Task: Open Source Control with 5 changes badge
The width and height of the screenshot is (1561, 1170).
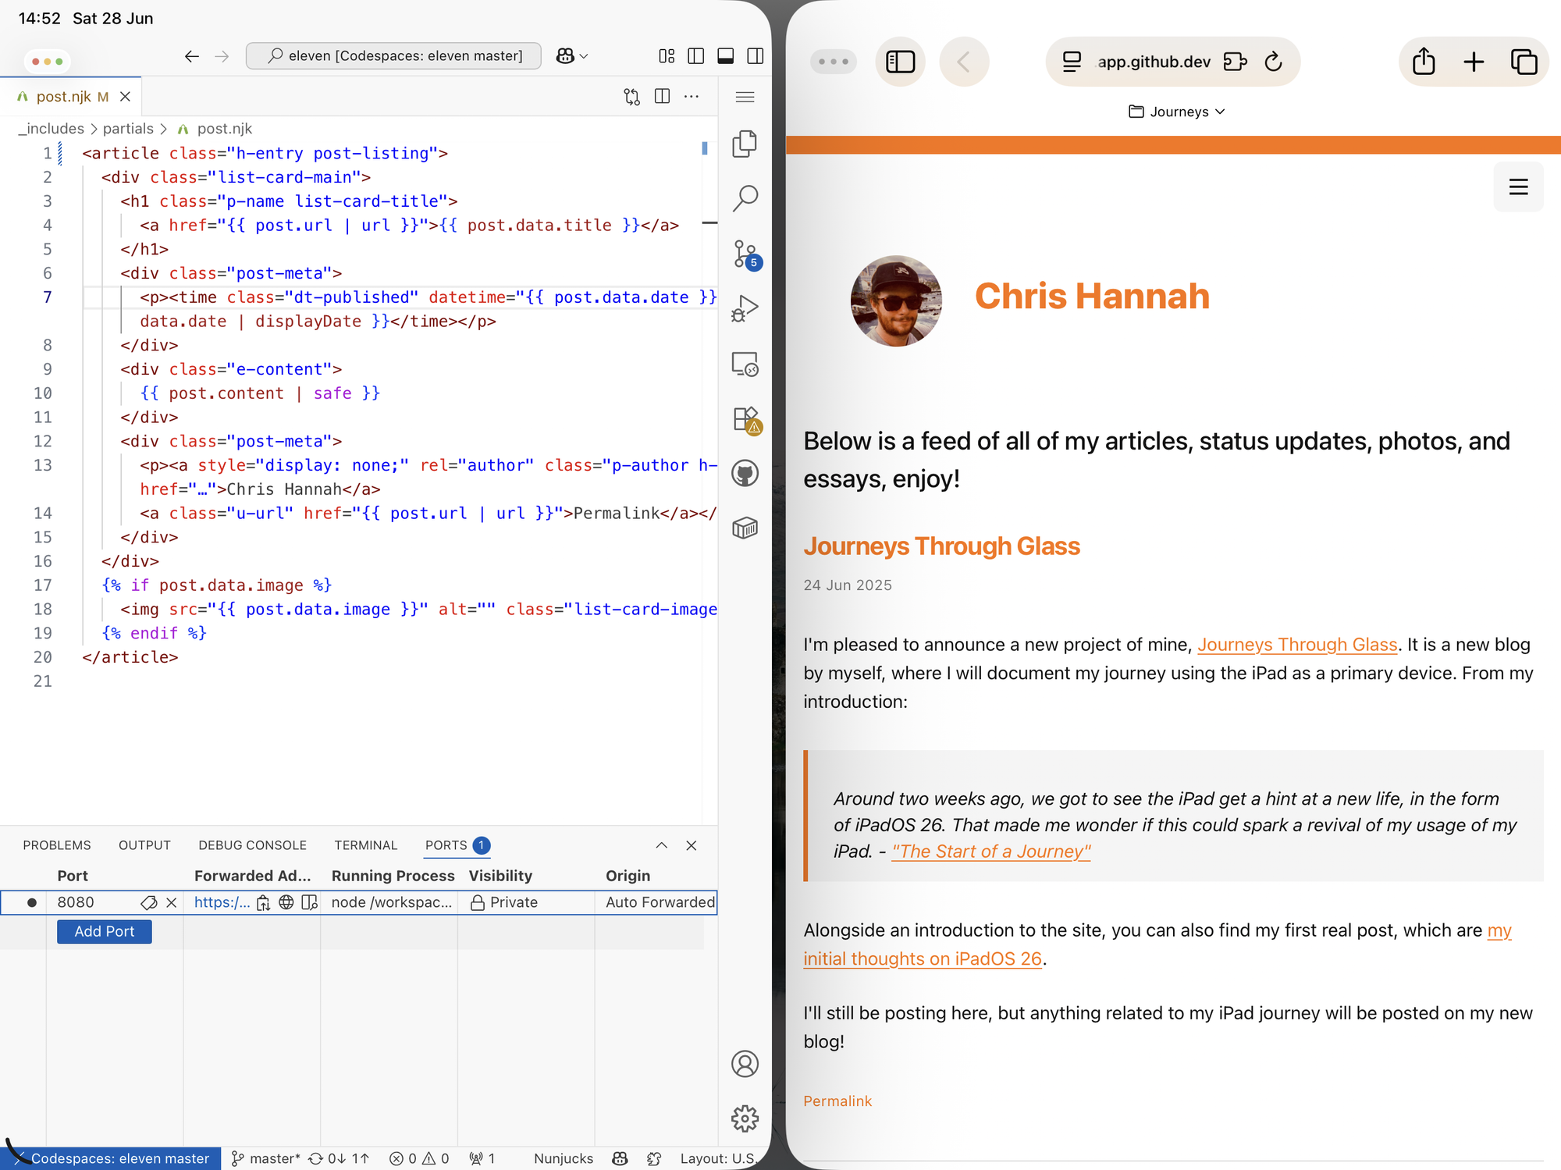Action: click(745, 254)
